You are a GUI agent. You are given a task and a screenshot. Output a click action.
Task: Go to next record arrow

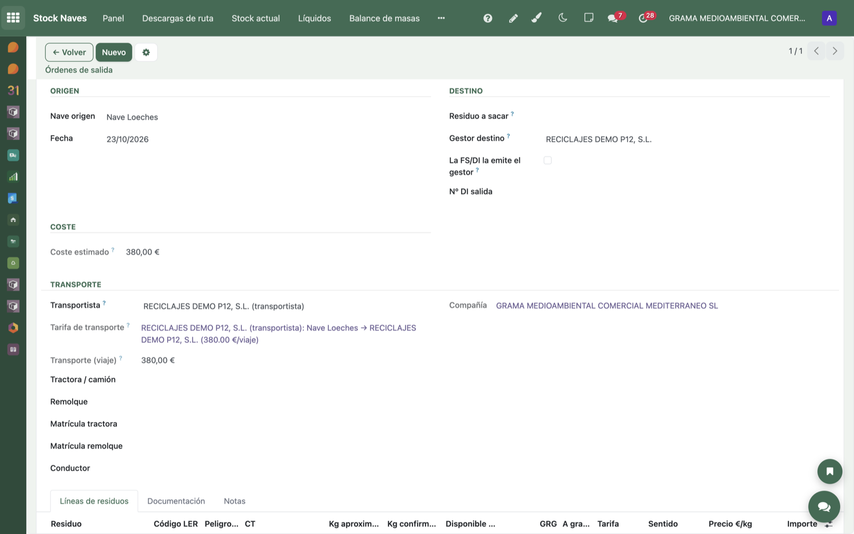coord(835,51)
